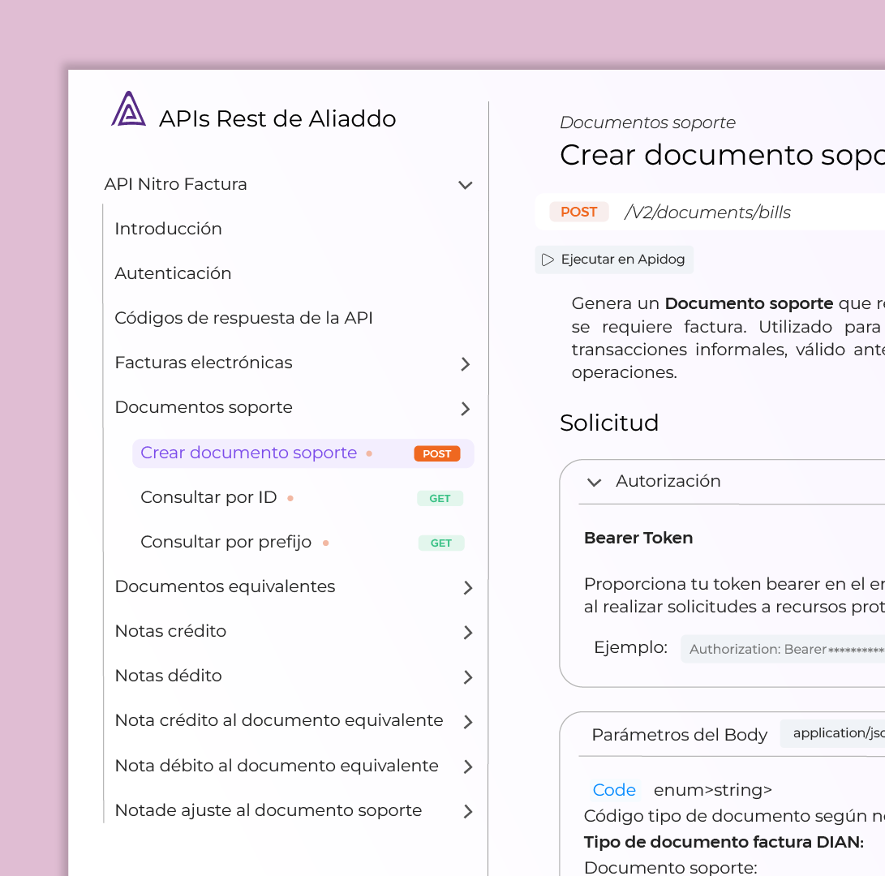885x876 pixels.
Task: Click the play icon in Ejecutar en Apidog
Action: 548,260
